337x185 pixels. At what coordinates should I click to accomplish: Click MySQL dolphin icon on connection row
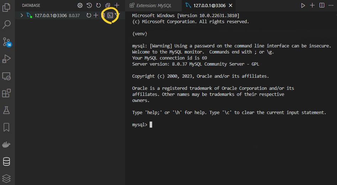click(x=29, y=15)
